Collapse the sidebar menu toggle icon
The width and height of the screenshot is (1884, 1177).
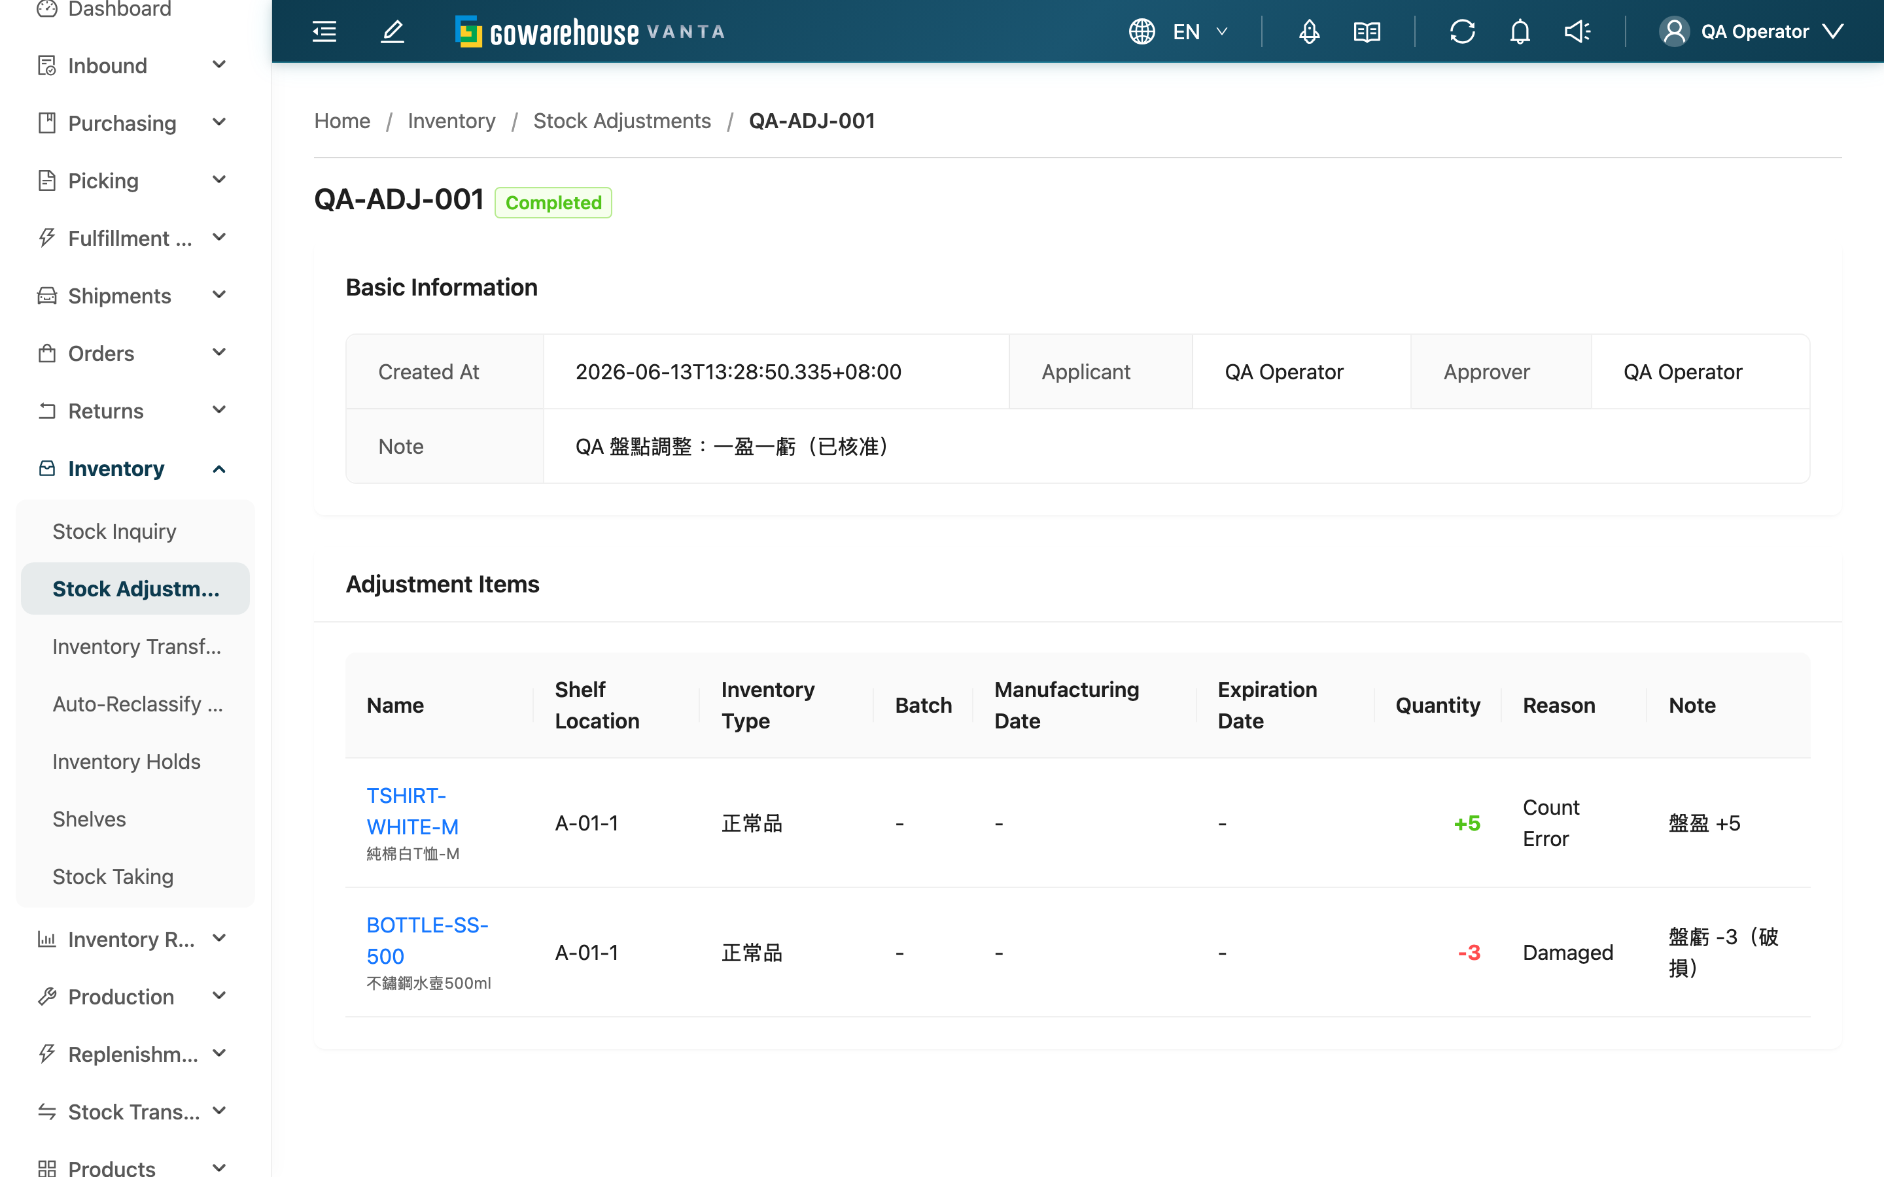coord(324,32)
